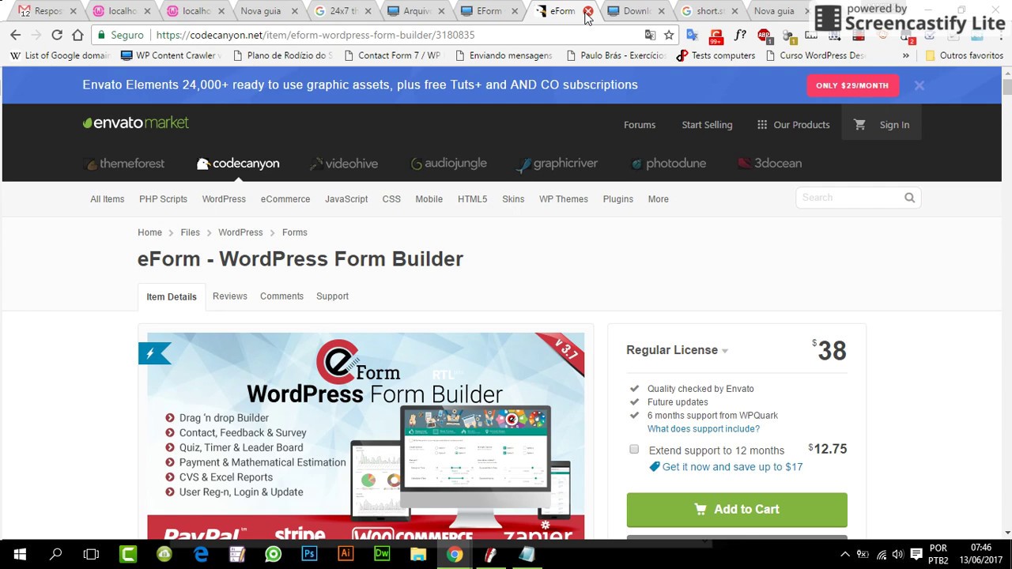Bookmark this page with the star icon
Viewport: 1012px width, 569px height.
(669, 35)
